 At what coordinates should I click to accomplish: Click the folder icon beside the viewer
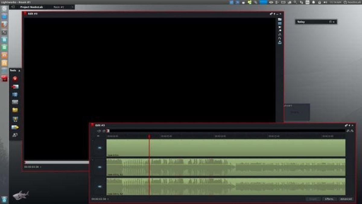coord(280,19)
